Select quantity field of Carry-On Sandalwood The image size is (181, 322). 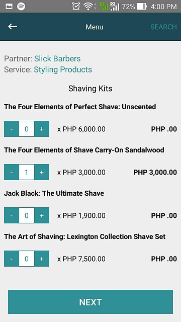(x=27, y=172)
